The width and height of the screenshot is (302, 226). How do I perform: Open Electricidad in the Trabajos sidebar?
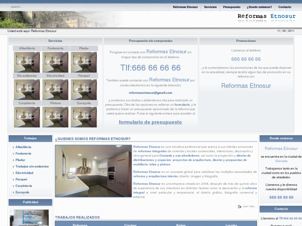(24, 173)
